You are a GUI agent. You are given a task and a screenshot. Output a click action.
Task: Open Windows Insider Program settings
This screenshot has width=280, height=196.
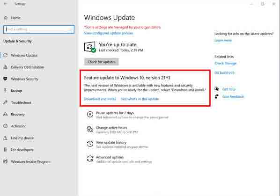click(x=30, y=161)
